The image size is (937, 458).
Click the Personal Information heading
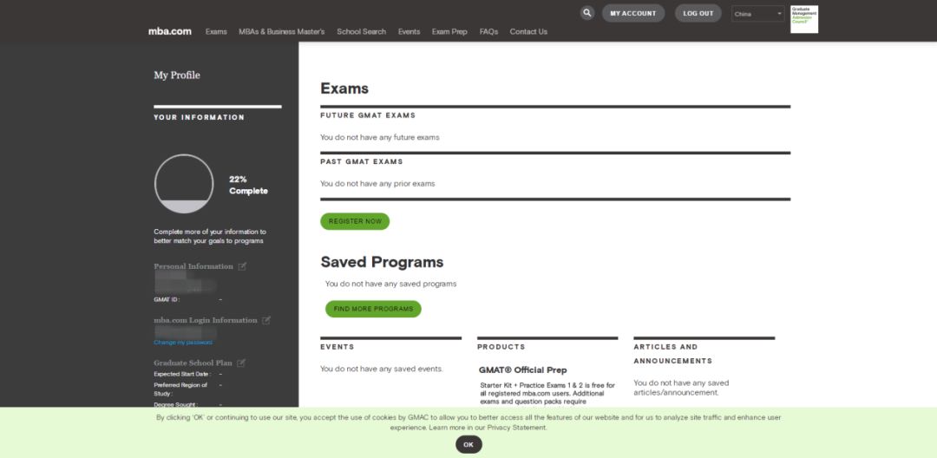(193, 266)
